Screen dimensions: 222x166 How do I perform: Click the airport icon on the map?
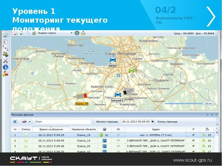pyautogui.click(x=118, y=75)
